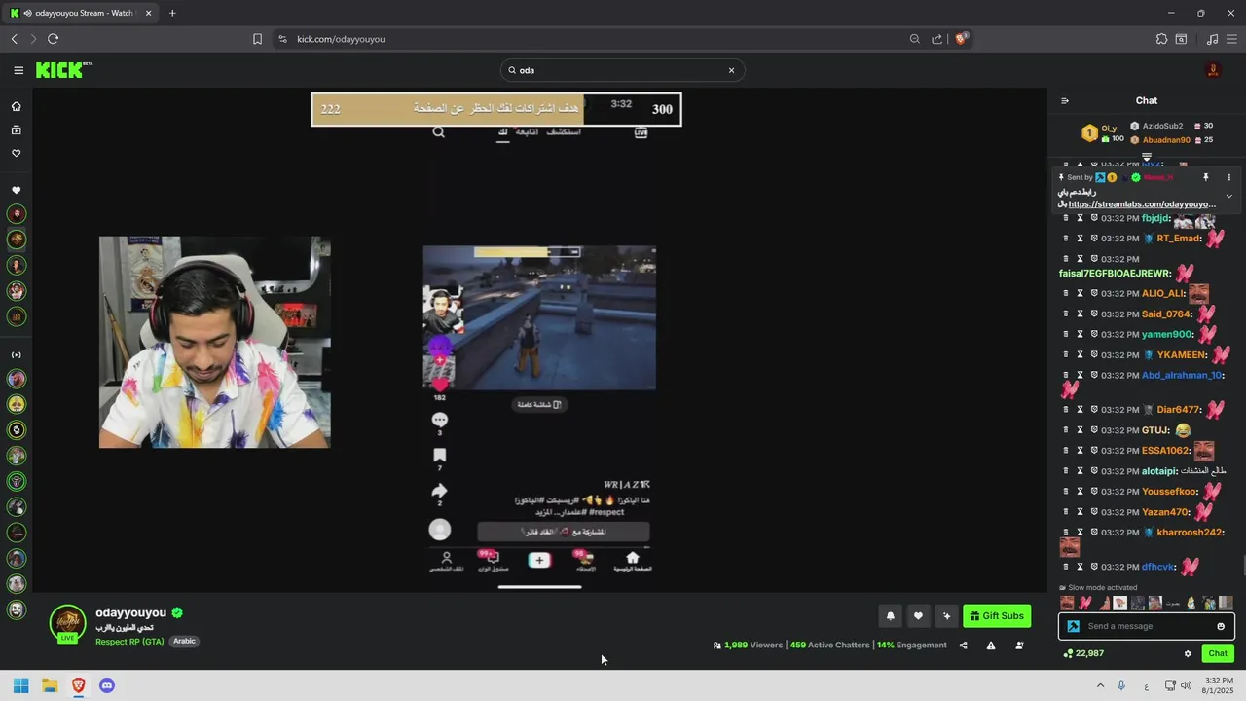Open the Kick hamburger menu

click(x=18, y=70)
